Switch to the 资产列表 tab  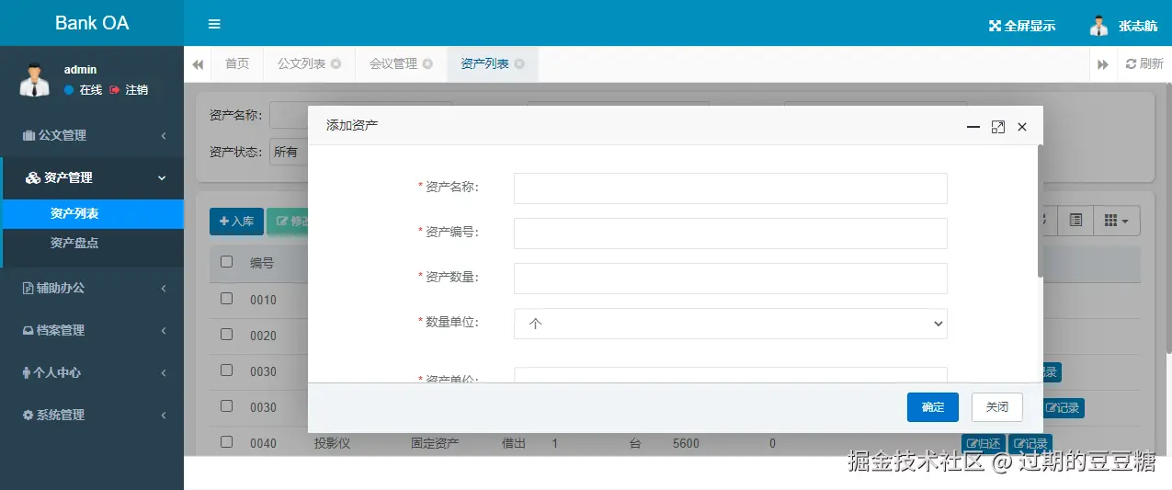(484, 63)
